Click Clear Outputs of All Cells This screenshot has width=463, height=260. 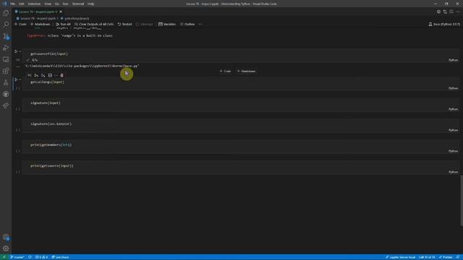tap(94, 24)
